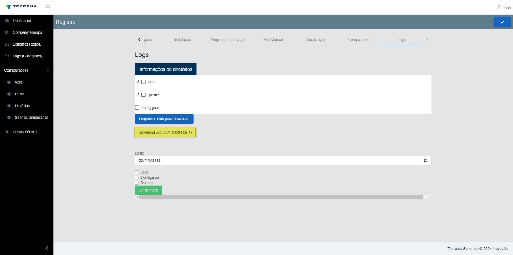
Task: Switch to the Progresso Instalação tab
Action: (x=228, y=40)
